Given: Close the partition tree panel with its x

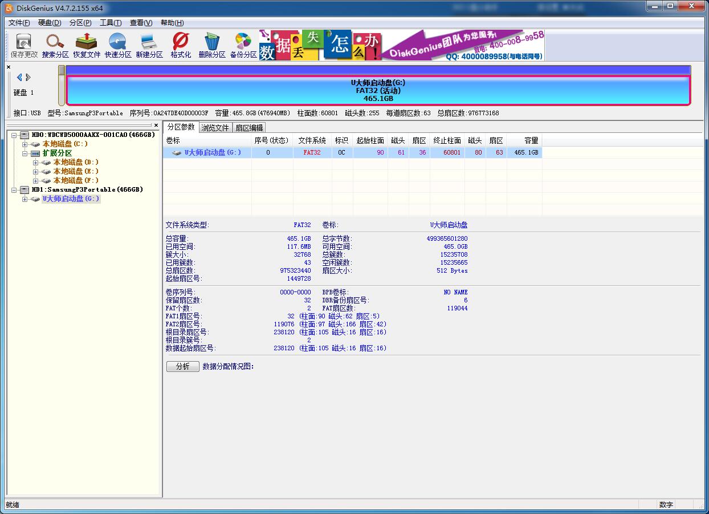Looking at the screenshot, I should (156, 125).
